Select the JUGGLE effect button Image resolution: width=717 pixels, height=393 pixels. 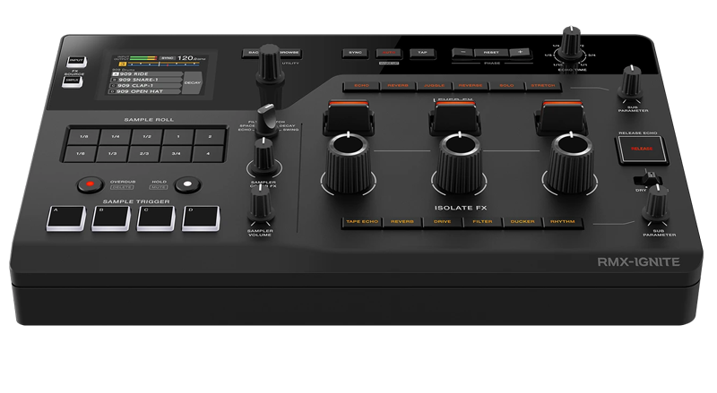(x=434, y=85)
